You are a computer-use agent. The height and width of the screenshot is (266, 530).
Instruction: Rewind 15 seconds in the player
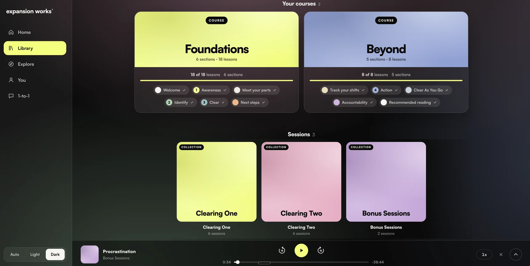pyautogui.click(x=282, y=250)
